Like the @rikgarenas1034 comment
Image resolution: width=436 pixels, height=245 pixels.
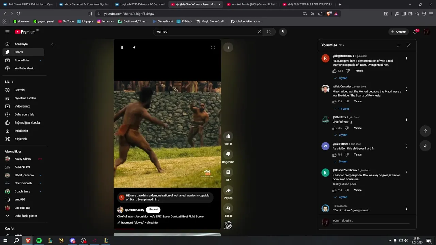click(334, 71)
